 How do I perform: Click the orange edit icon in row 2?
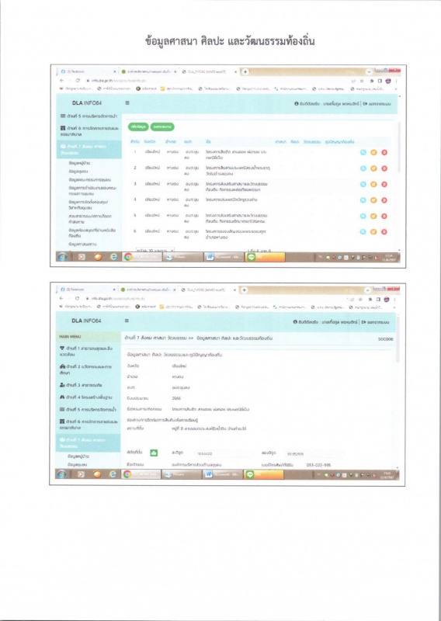[373, 168]
